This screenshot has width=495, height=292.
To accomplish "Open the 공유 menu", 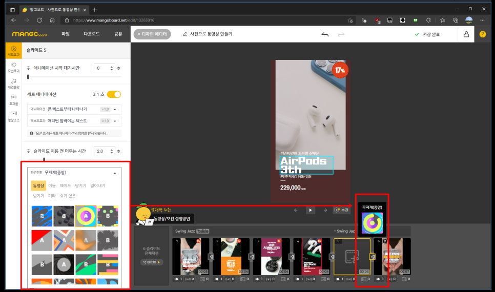I will coord(118,34).
